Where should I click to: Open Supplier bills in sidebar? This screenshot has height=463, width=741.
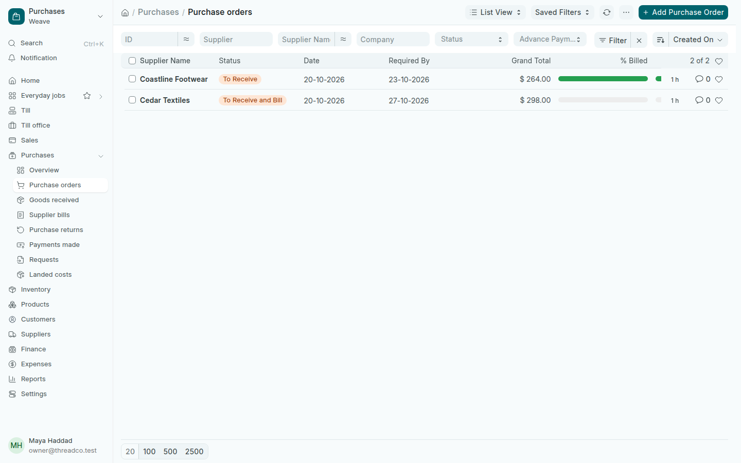(x=60, y=215)
